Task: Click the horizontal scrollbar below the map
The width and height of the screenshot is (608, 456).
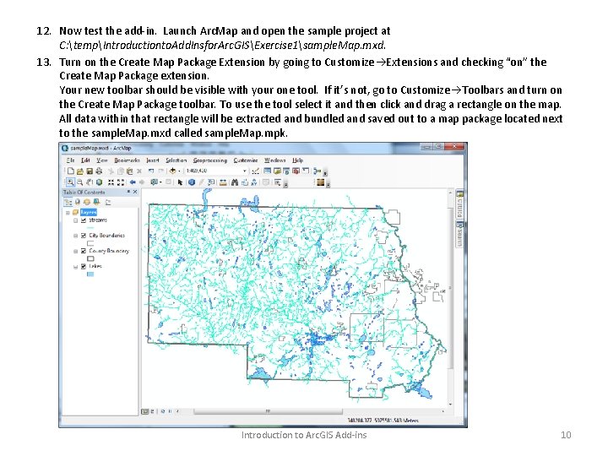Action: 268,411
